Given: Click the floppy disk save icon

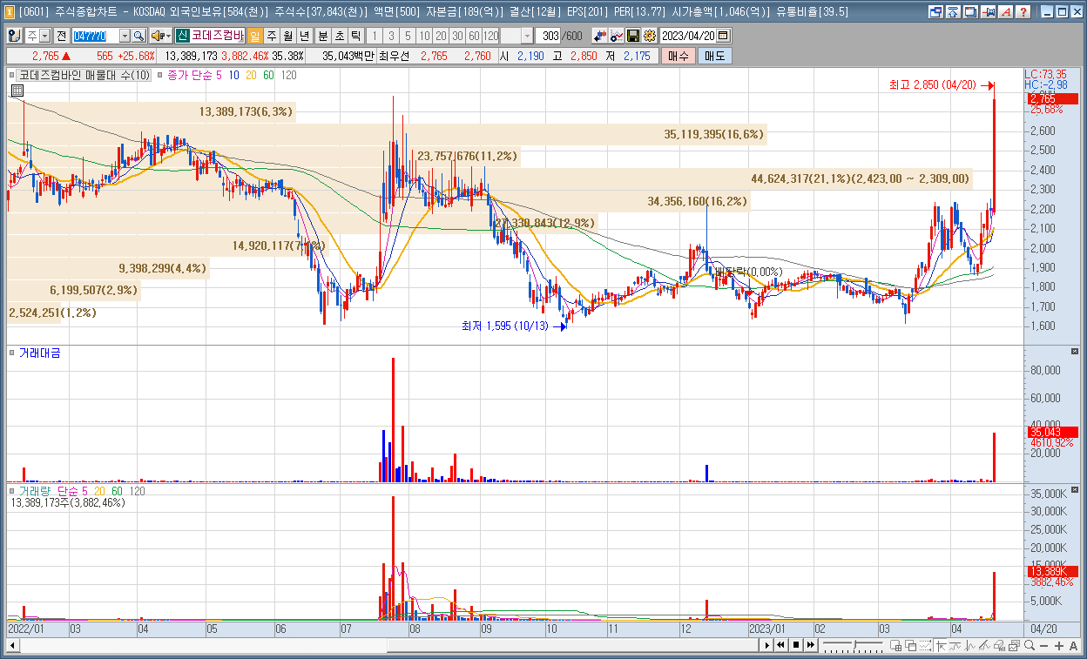Looking at the screenshot, I should (633, 36).
